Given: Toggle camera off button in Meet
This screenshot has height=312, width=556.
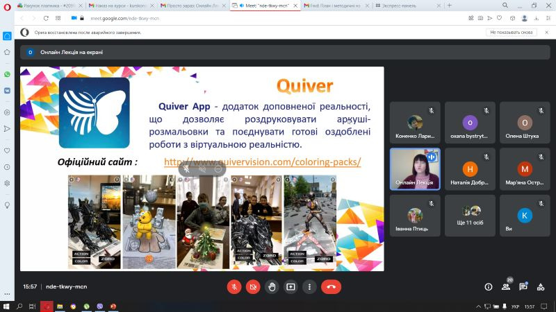Looking at the screenshot, I should tap(253, 287).
